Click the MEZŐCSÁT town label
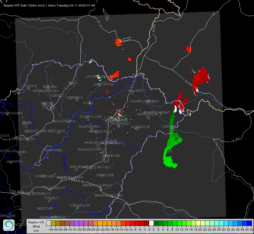254x234 pixels. (x=56, y=131)
